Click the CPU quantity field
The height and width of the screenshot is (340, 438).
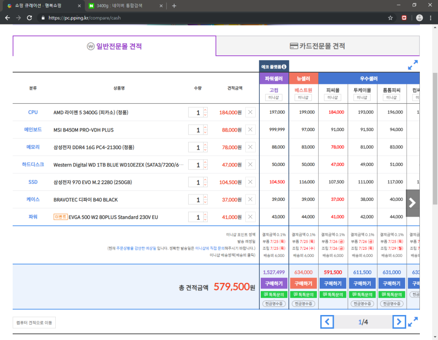(x=195, y=112)
